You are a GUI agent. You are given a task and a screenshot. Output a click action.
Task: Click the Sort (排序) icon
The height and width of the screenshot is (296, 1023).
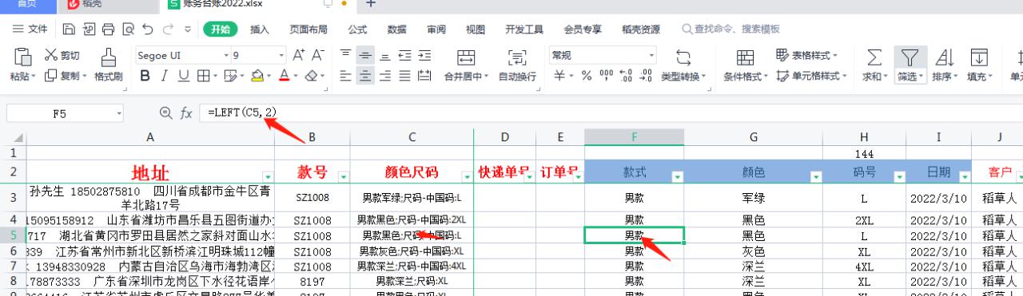pyautogui.click(x=945, y=57)
